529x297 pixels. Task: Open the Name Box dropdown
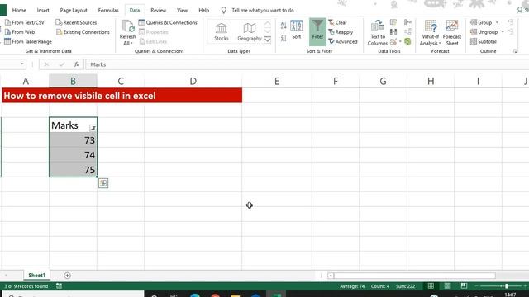coord(22,64)
